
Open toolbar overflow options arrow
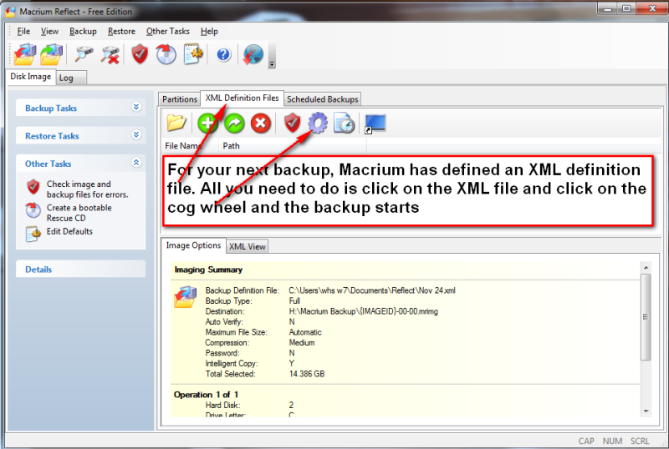pos(272,64)
